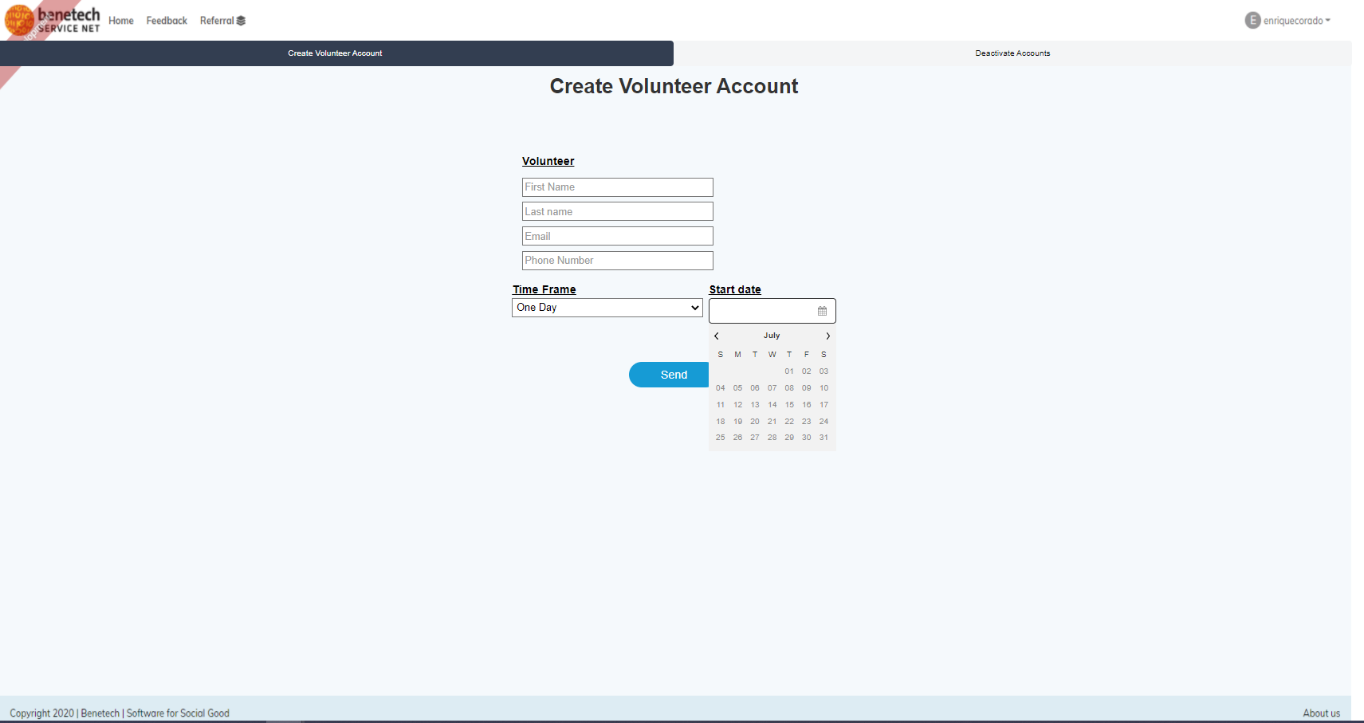Focus the Email field

pyautogui.click(x=618, y=236)
